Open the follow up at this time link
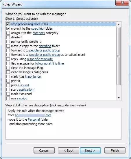This screenshot has width=131, height=159. 49,63
